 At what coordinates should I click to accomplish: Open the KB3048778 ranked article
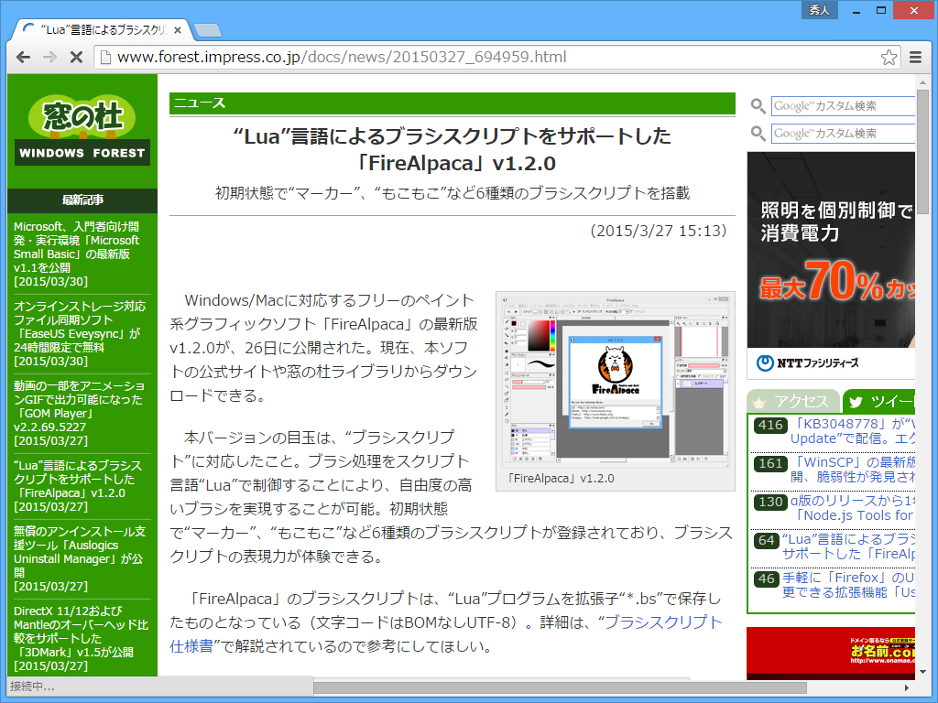[853, 431]
